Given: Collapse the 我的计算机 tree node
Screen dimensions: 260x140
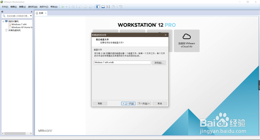Looking at the screenshot, I should tap(3, 21).
